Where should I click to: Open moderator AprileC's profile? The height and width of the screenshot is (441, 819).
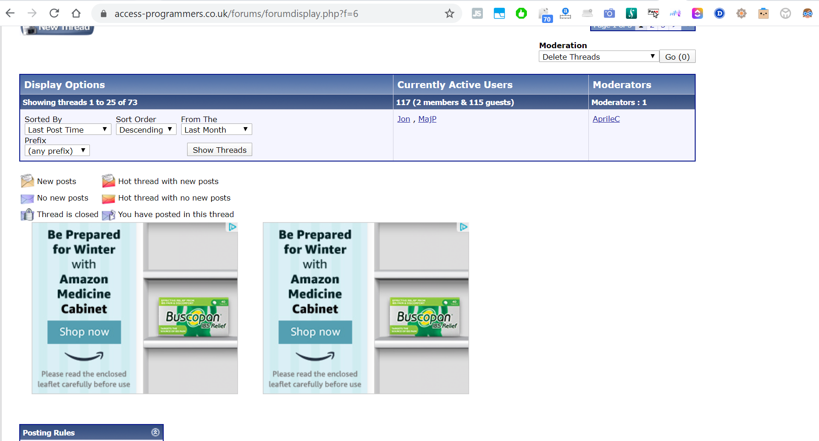606,119
